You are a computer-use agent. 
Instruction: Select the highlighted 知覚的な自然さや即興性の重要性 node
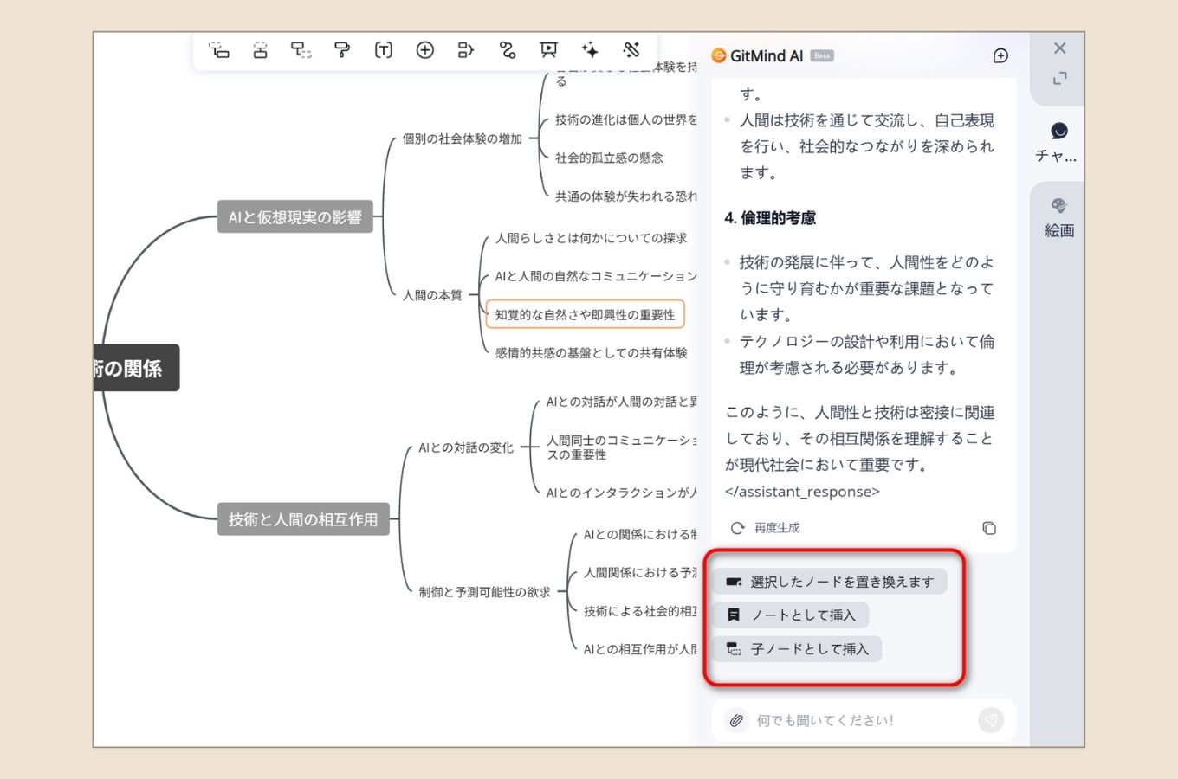point(585,314)
